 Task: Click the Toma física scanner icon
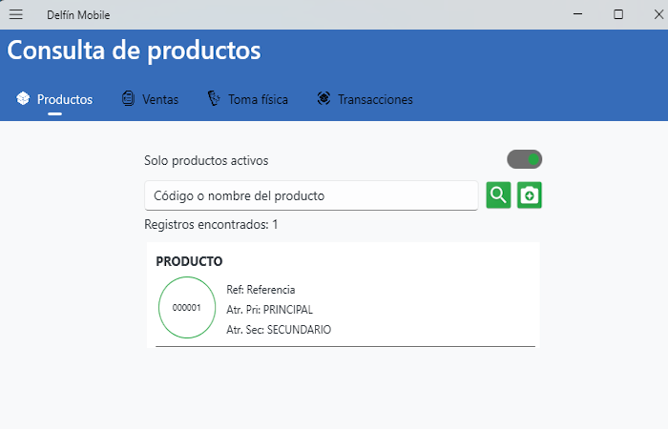coord(214,98)
